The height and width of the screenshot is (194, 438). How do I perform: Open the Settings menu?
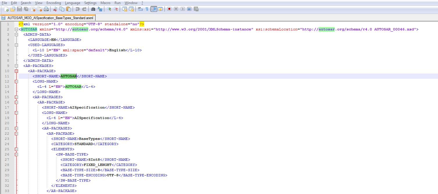(90, 3)
